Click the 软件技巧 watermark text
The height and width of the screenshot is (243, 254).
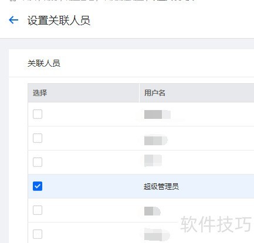[x=216, y=224]
